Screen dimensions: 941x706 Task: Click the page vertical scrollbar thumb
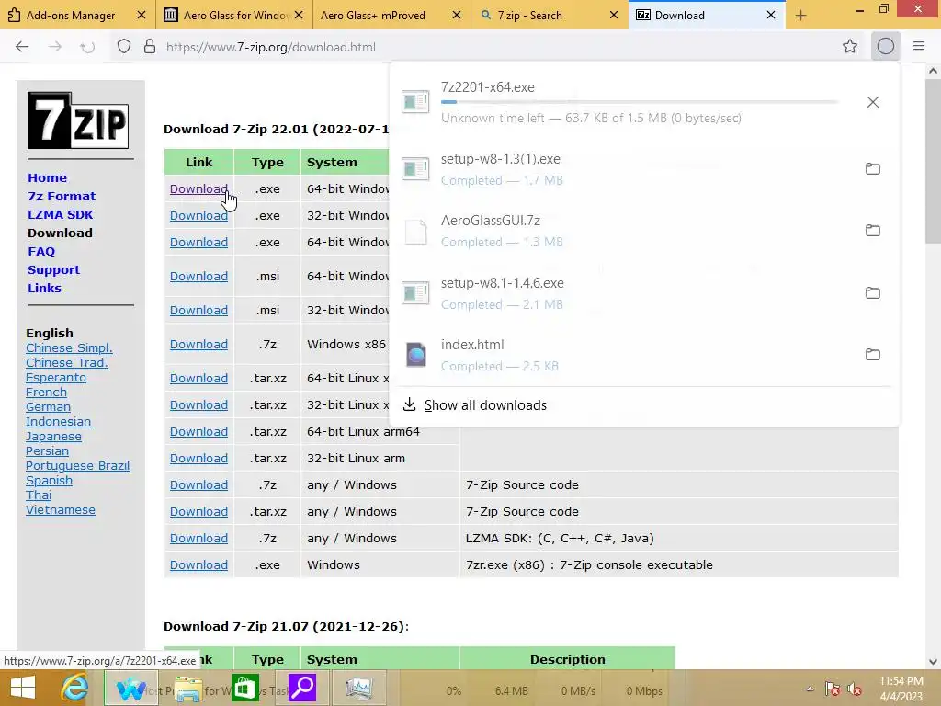933,160
